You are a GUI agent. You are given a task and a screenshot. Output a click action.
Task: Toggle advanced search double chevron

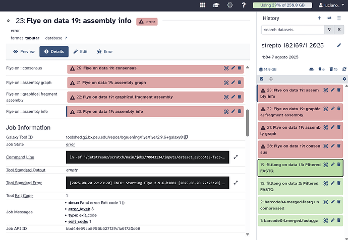click(329, 30)
